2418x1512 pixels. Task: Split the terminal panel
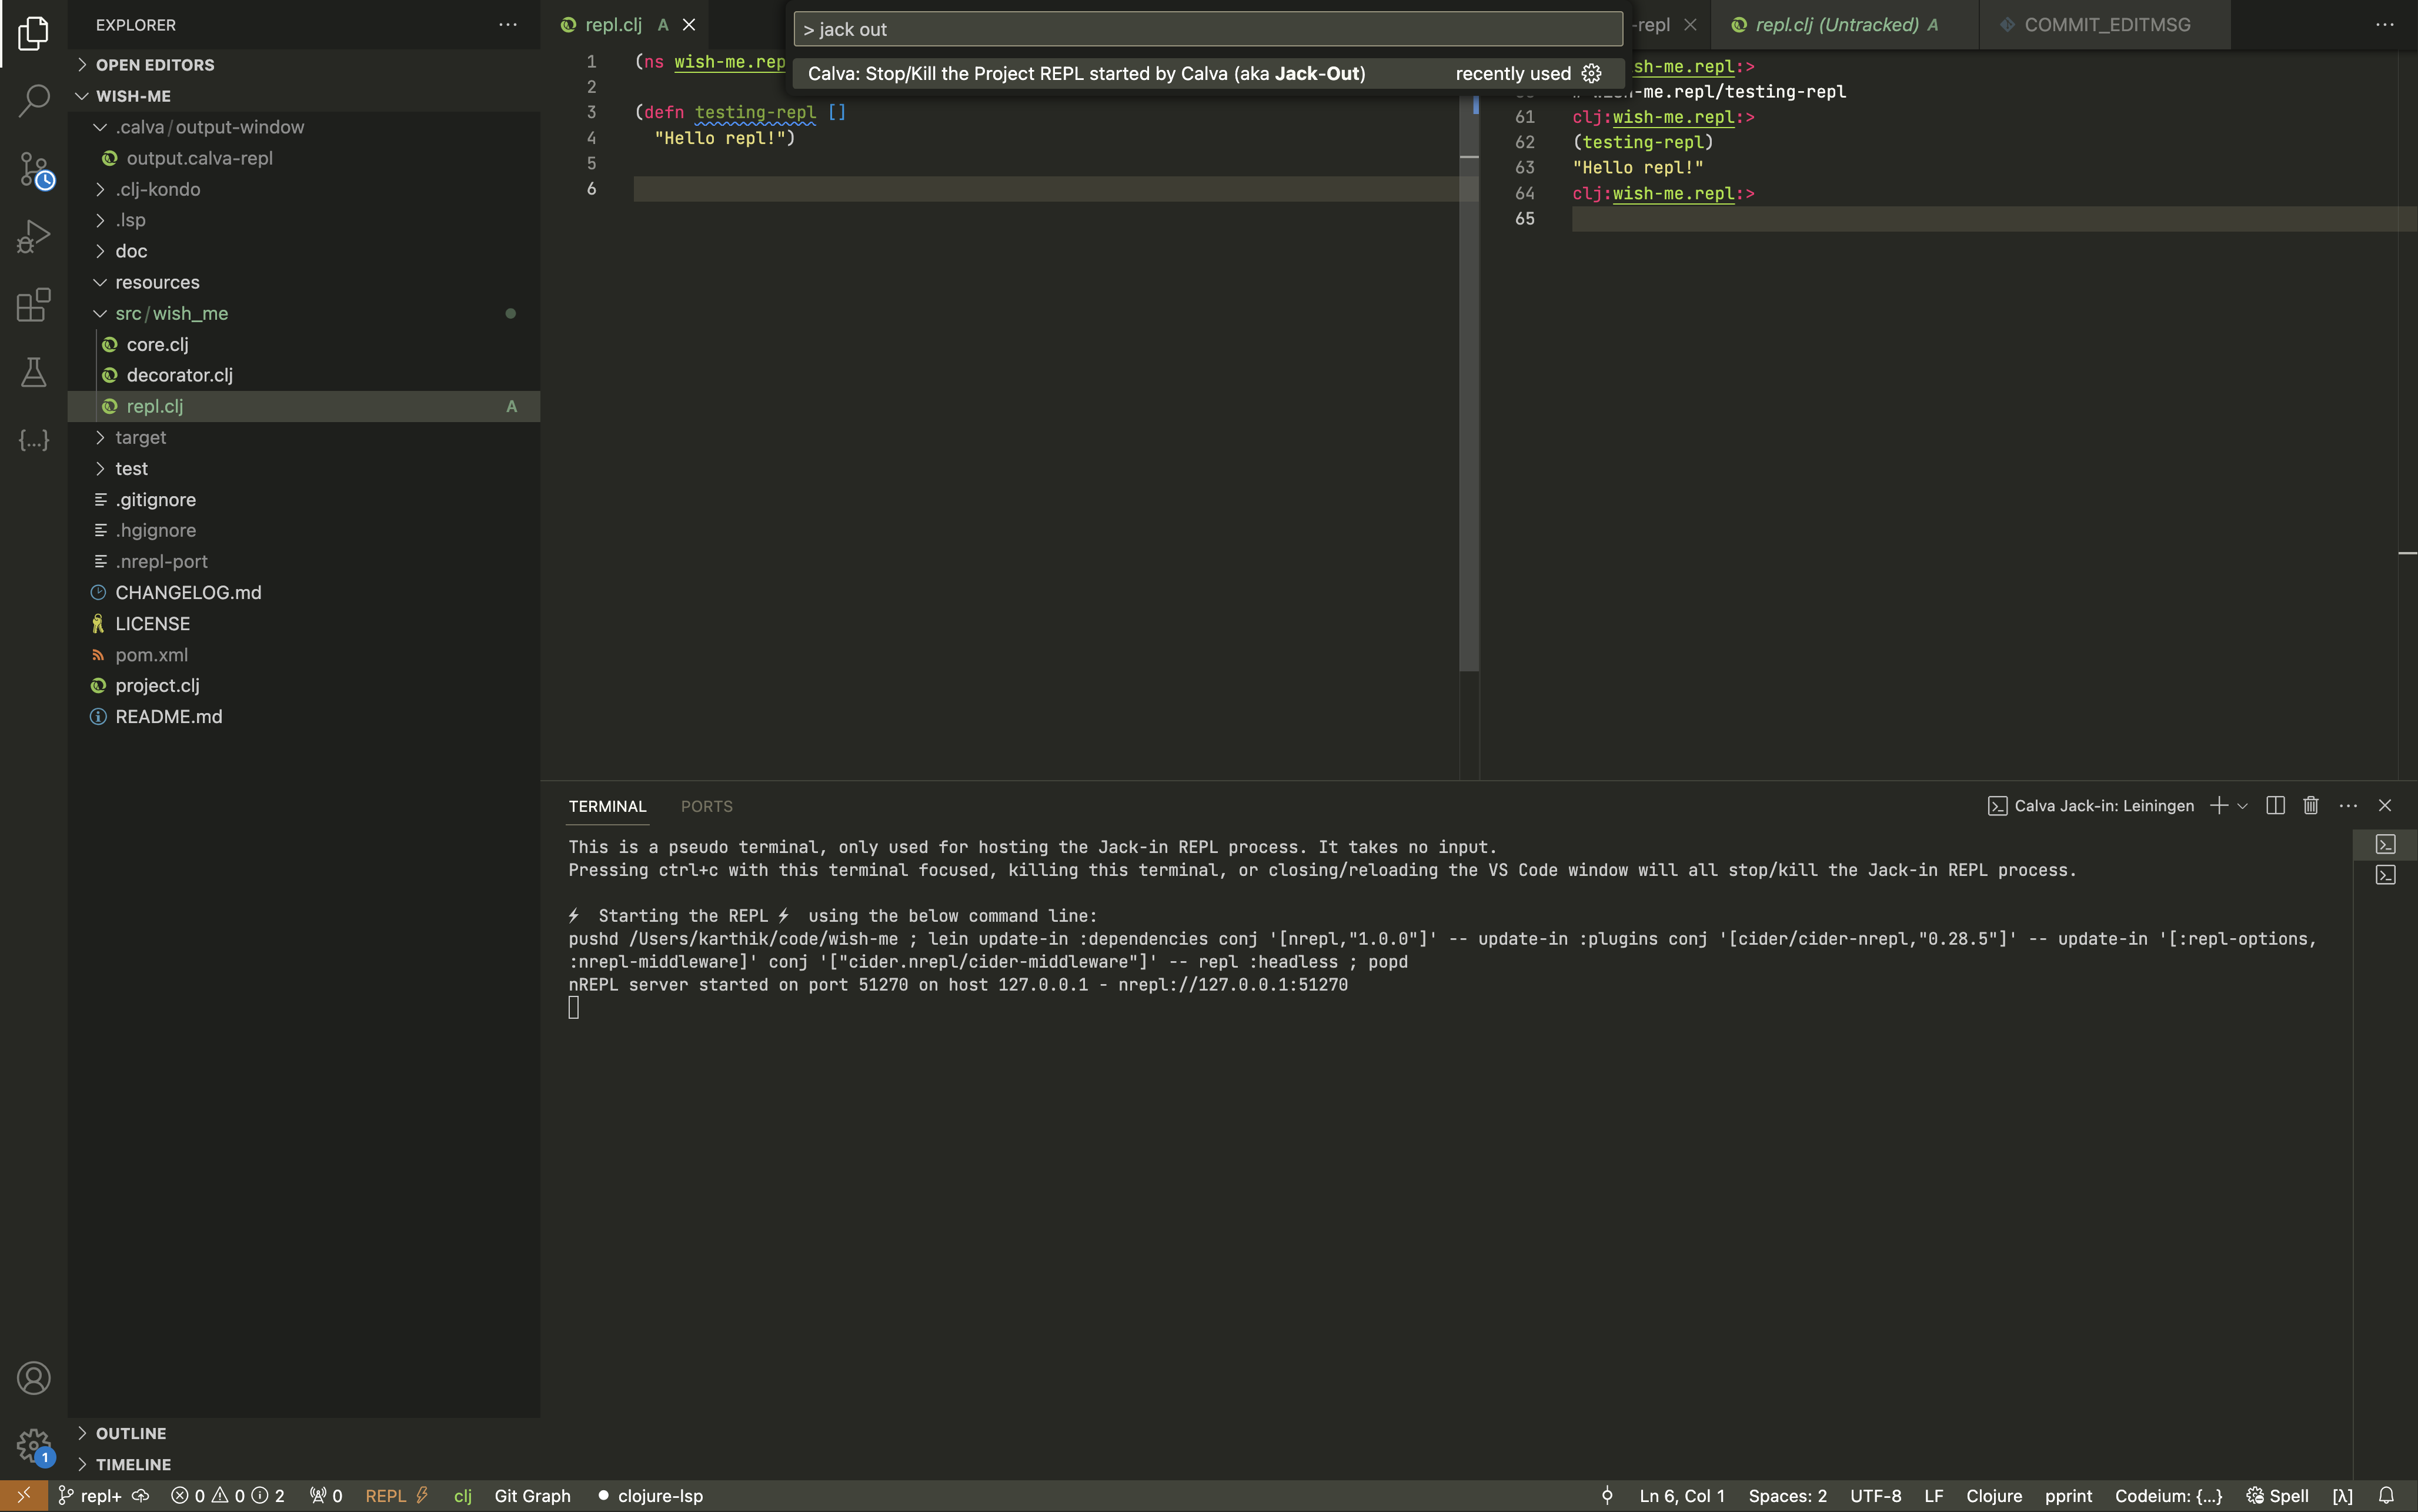[2275, 806]
